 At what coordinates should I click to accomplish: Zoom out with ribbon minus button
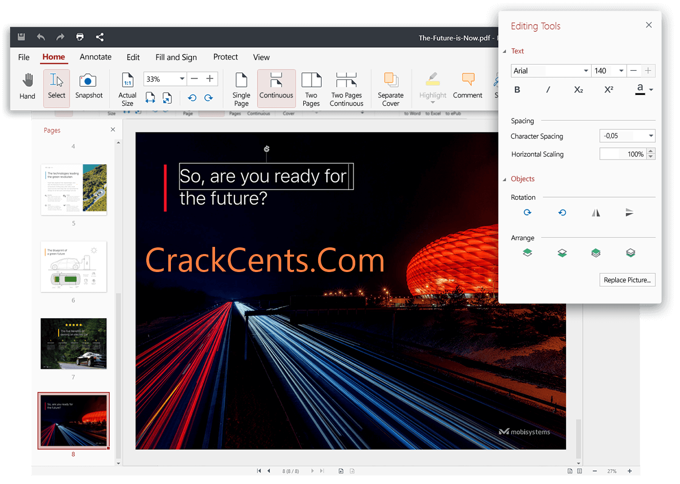coord(195,79)
